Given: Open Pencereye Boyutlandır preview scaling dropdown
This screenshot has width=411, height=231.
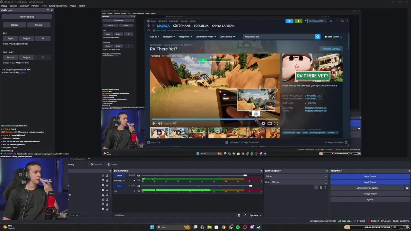Looking at the screenshot, I should click(80, 159).
